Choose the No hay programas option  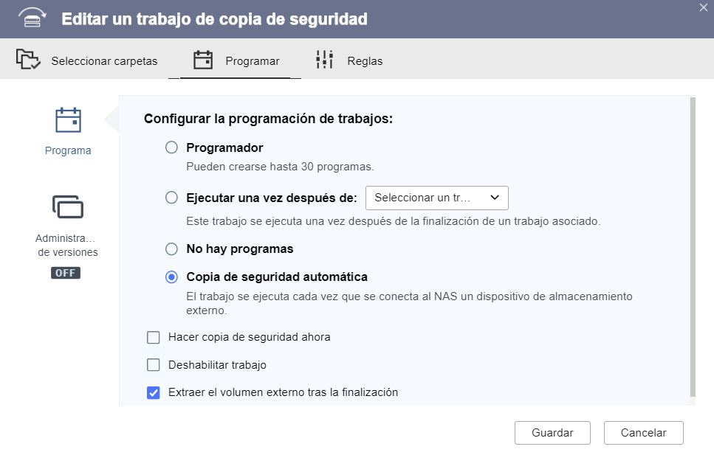coord(171,249)
